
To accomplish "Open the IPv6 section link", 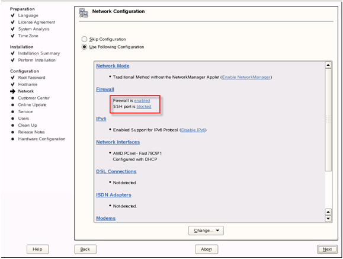I will (x=101, y=119).
